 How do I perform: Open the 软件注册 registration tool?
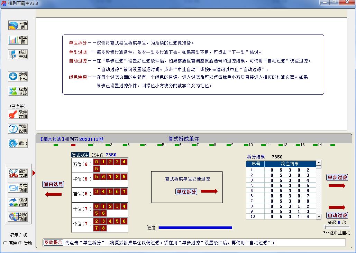pos(18,114)
